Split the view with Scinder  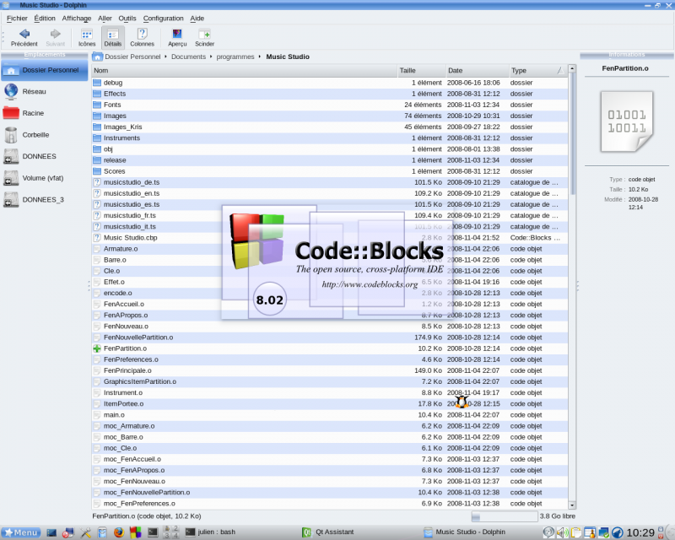tap(204, 35)
